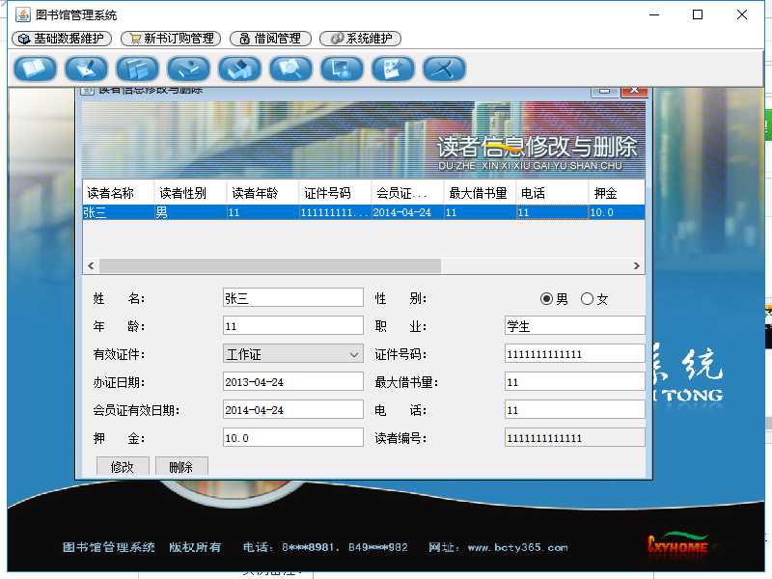Click the 姓名 input field containing 张三
772x579 pixels.
[292, 298]
